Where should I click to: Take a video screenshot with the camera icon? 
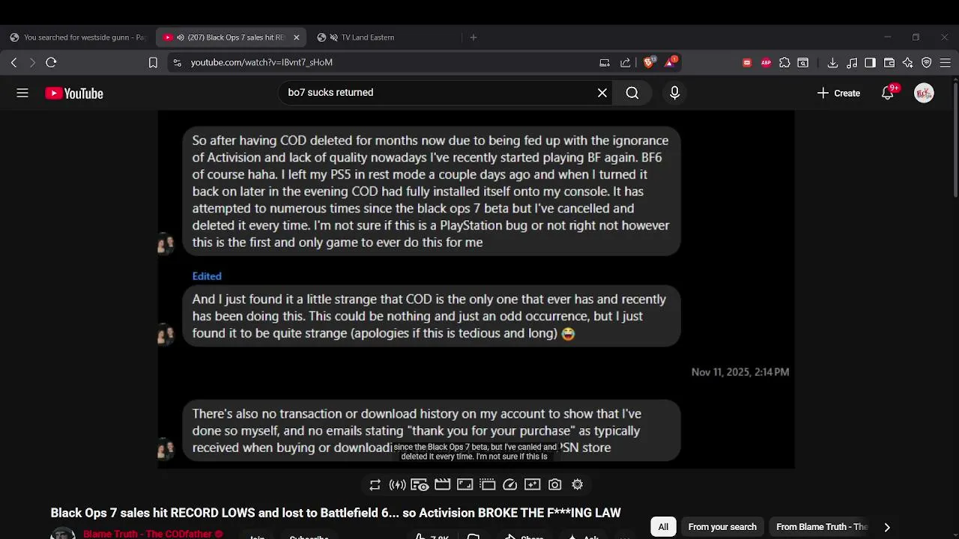[555, 485]
